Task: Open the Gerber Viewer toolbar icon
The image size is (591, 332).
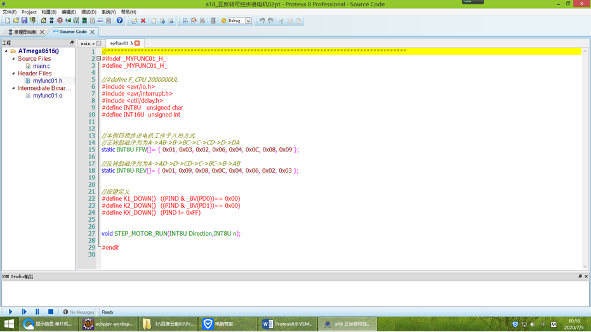Action: (x=76, y=21)
